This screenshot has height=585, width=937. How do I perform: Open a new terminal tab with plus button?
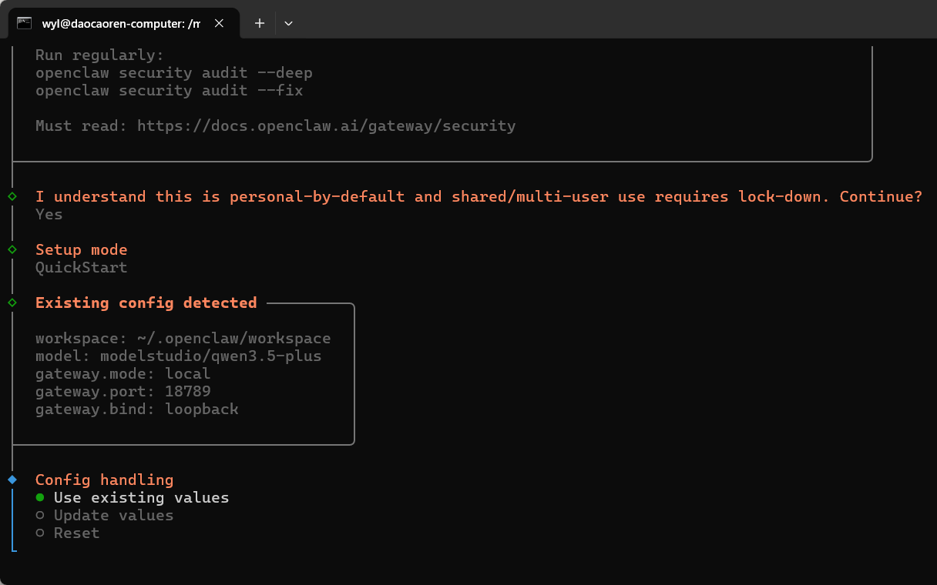click(x=260, y=23)
